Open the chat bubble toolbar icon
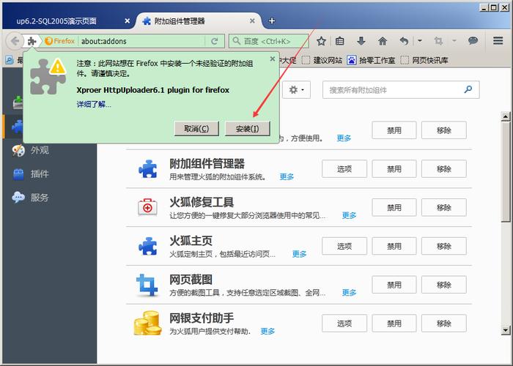513x366 pixels. coord(473,41)
